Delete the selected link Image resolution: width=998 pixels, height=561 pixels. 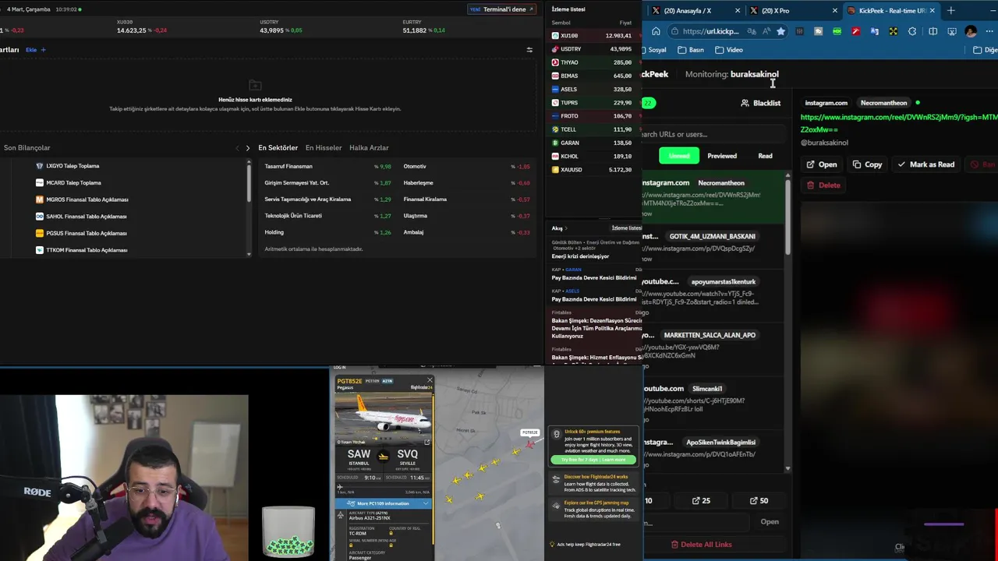pyautogui.click(x=823, y=185)
